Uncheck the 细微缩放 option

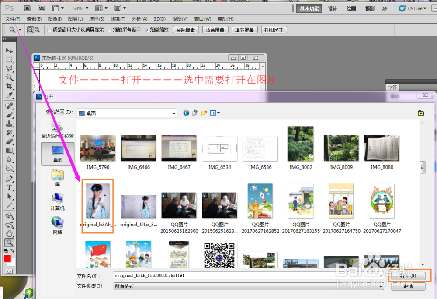(x=147, y=30)
